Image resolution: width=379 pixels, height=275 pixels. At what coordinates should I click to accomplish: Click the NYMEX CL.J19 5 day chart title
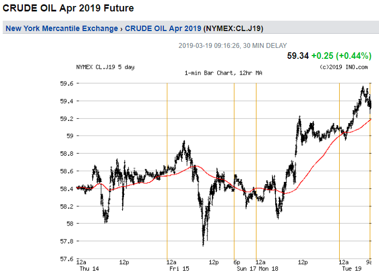coord(105,67)
